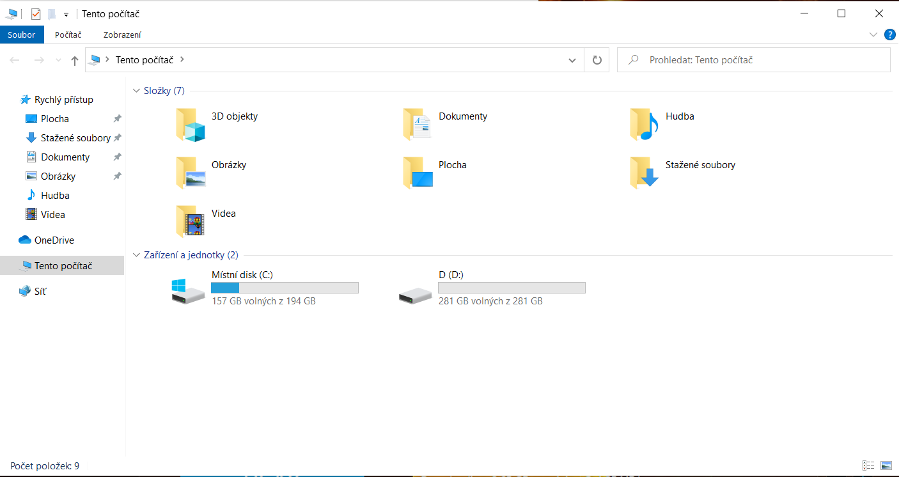899x477 pixels.
Task: Click the "Počet položek: 9" status text
Action: pyautogui.click(x=45, y=465)
